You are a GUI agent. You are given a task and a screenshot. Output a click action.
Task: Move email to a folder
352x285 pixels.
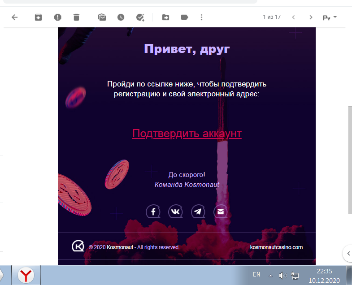point(165,17)
